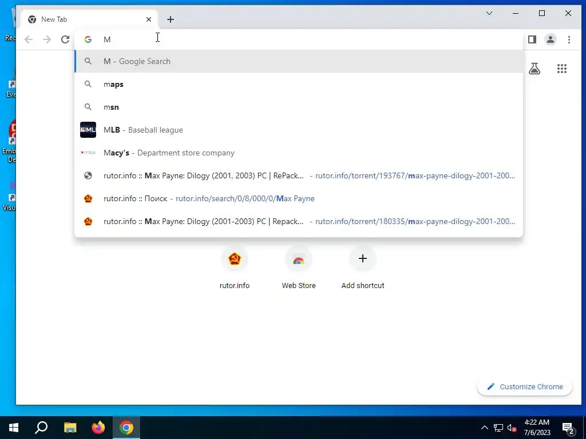The width and height of the screenshot is (586, 439).
Task: Click the Add shortcut plus tile
Action: pyautogui.click(x=362, y=268)
